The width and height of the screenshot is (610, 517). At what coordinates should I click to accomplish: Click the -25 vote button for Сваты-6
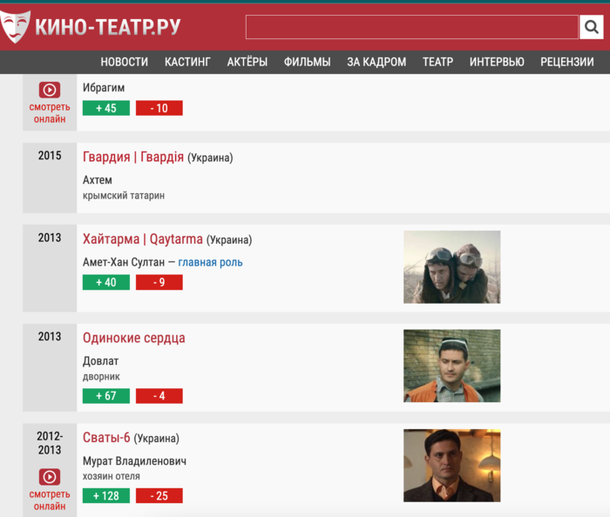coord(159,495)
